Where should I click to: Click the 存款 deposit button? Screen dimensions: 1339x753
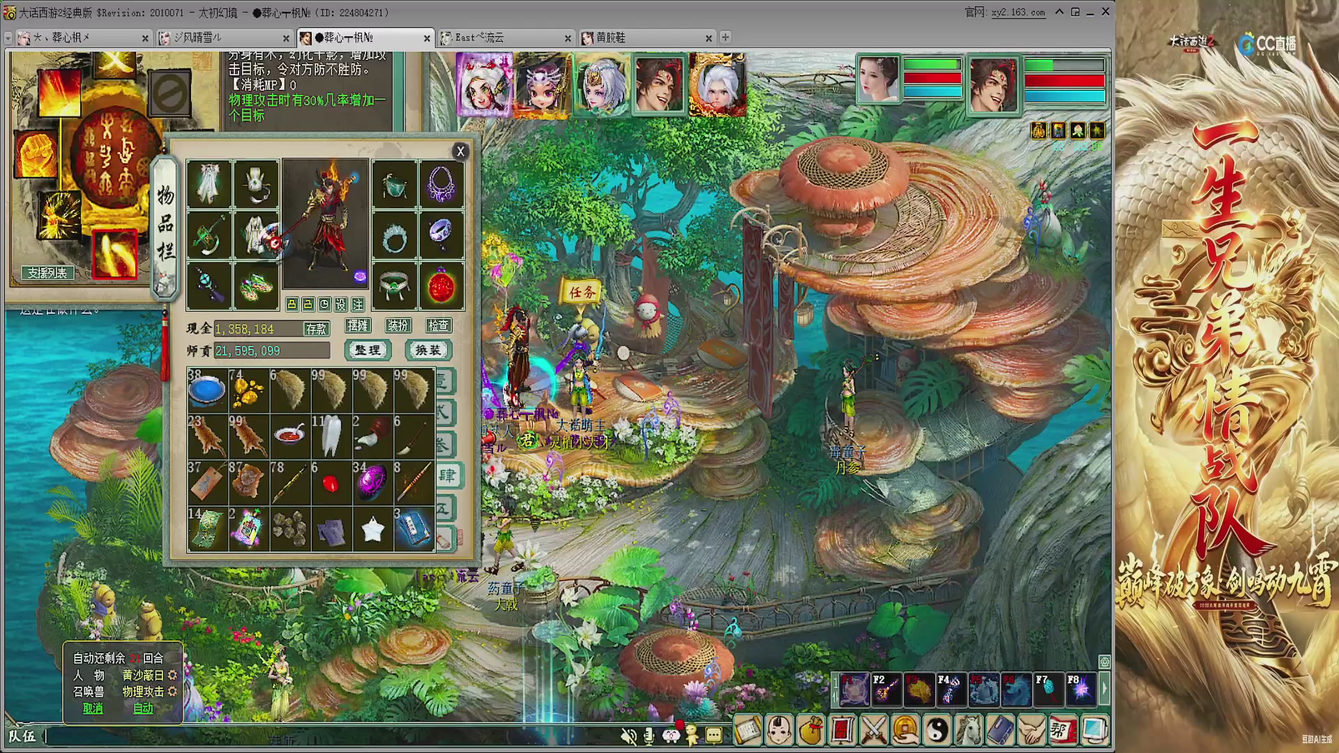(x=316, y=329)
